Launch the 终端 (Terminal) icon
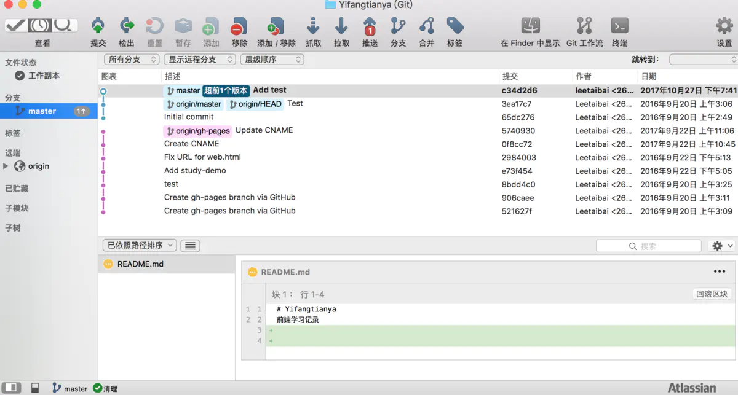The height and width of the screenshot is (395, 738). tap(619, 27)
